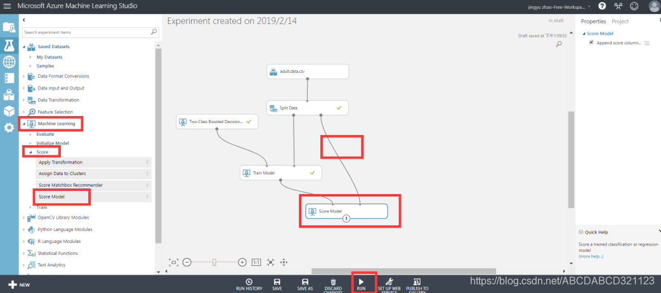
Task: Open the Datasets sidebar icon
Action: [10, 95]
